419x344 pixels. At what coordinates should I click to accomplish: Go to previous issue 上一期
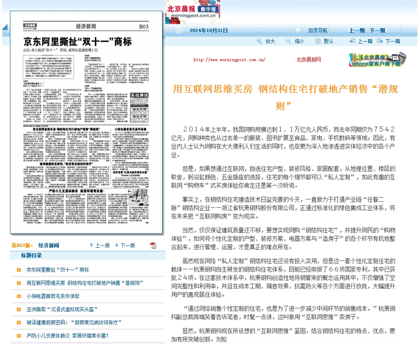[356, 31]
